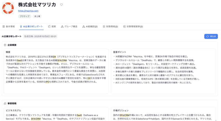
Task: Click the org chart icon on AI組織図 tab
Action: coord(84,27)
